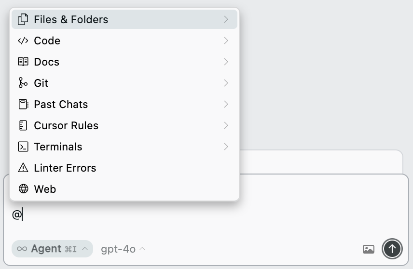Select Web from the context menu
The image size is (413, 269).
pos(45,189)
